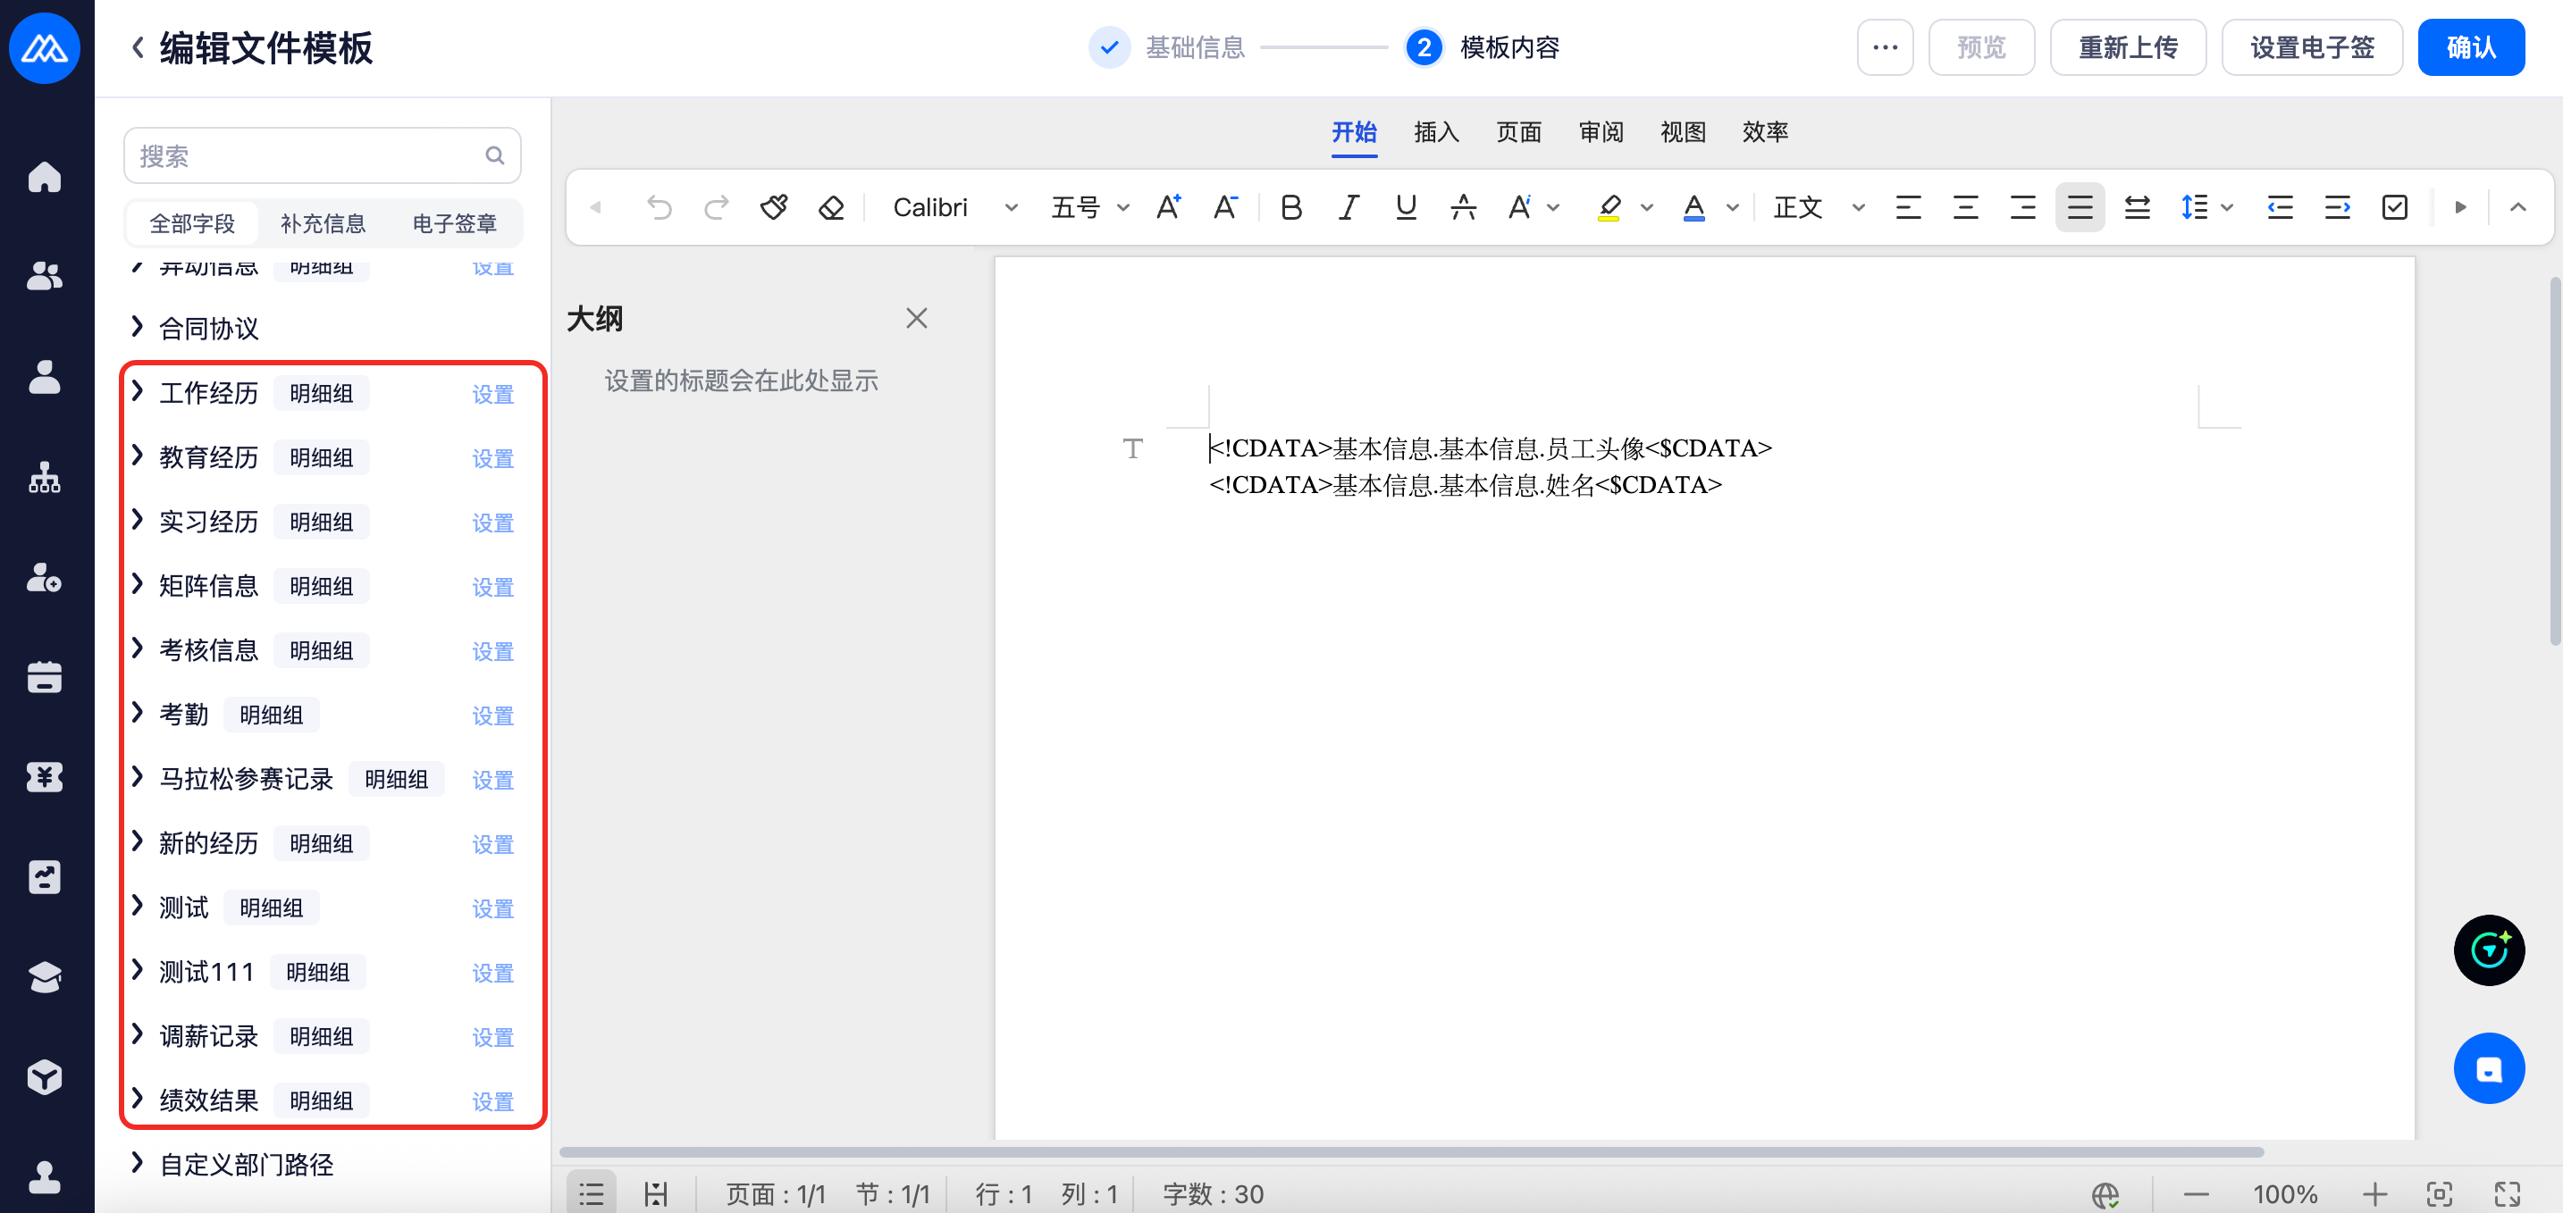Viewport: 2563px width, 1213px height.
Task: Toggle italic formatting
Action: tap(1349, 207)
